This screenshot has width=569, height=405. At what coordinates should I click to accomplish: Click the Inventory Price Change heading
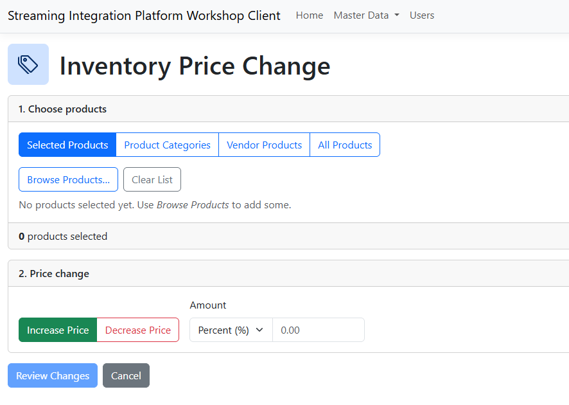click(x=195, y=66)
